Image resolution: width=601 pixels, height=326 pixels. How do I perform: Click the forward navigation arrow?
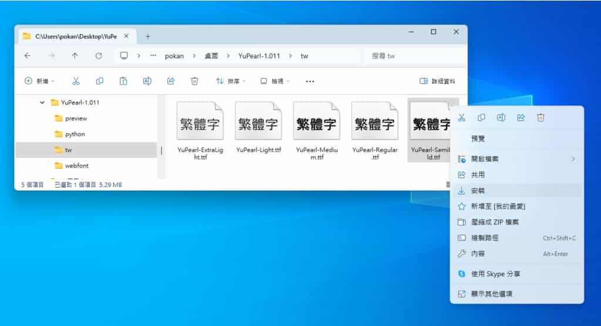51,56
